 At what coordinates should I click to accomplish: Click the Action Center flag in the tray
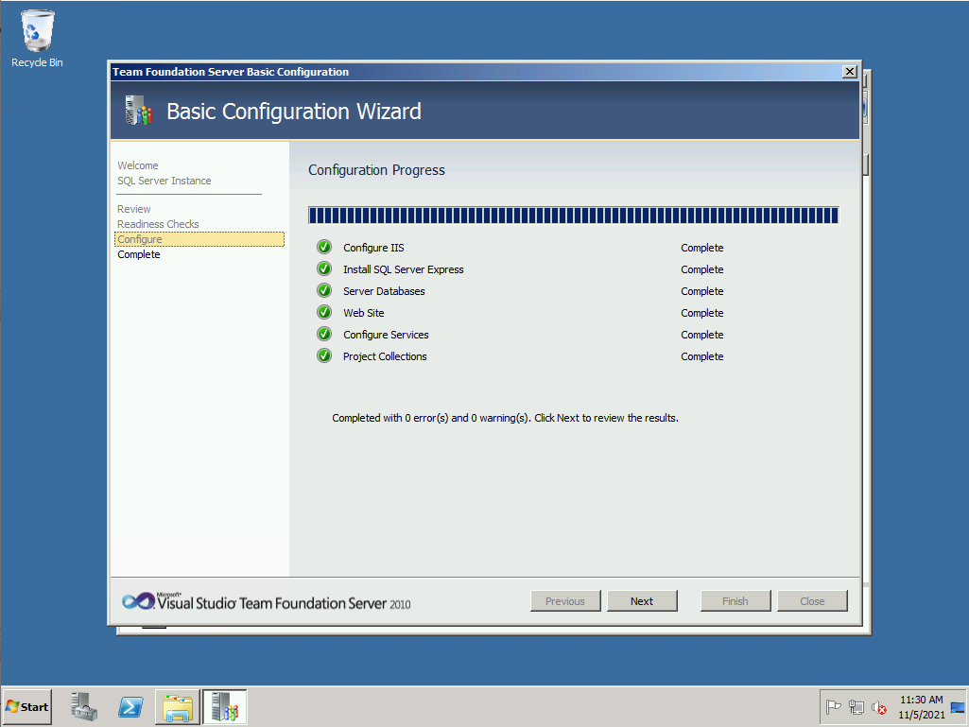pos(834,707)
